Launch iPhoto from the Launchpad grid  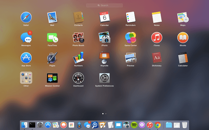[104, 38]
